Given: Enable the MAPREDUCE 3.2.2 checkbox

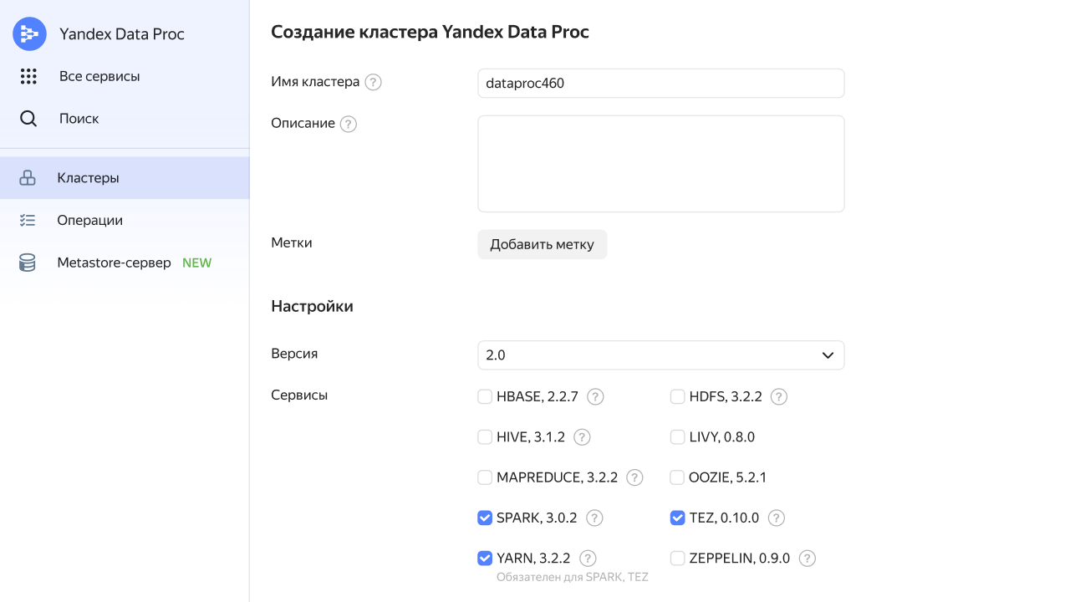Looking at the screenshot, I should click(485, 477).
